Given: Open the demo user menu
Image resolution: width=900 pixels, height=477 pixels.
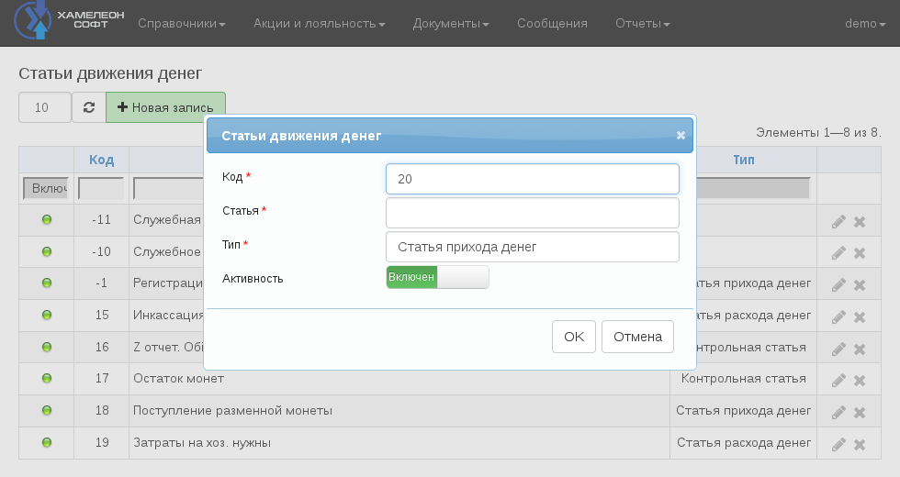Looking at the screenshot, I should (x=865, y=24).
